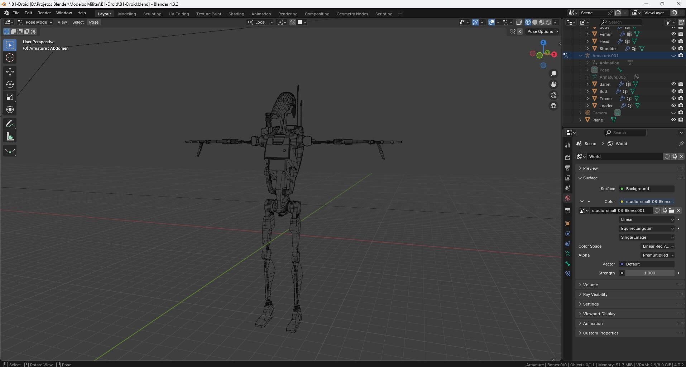The height and width of the screenshot is (367, 686).
Task: Click the hand pan view icon
Action: (x=553, y=84)
